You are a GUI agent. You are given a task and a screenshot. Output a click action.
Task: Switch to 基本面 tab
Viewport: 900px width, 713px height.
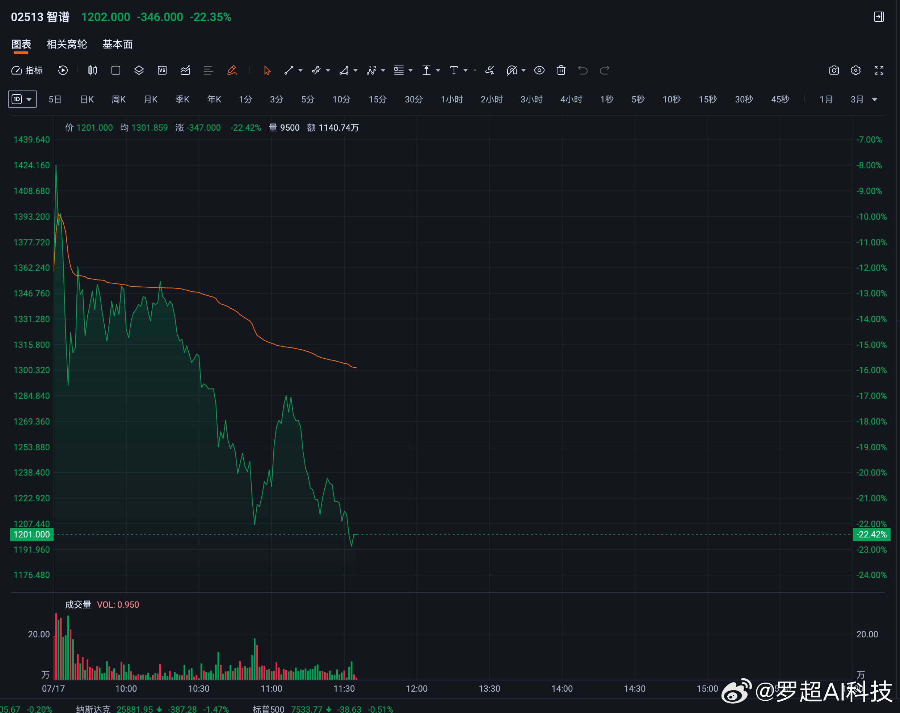point(118,44)
